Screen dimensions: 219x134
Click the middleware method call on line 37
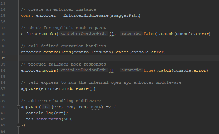tap(76, 88)
